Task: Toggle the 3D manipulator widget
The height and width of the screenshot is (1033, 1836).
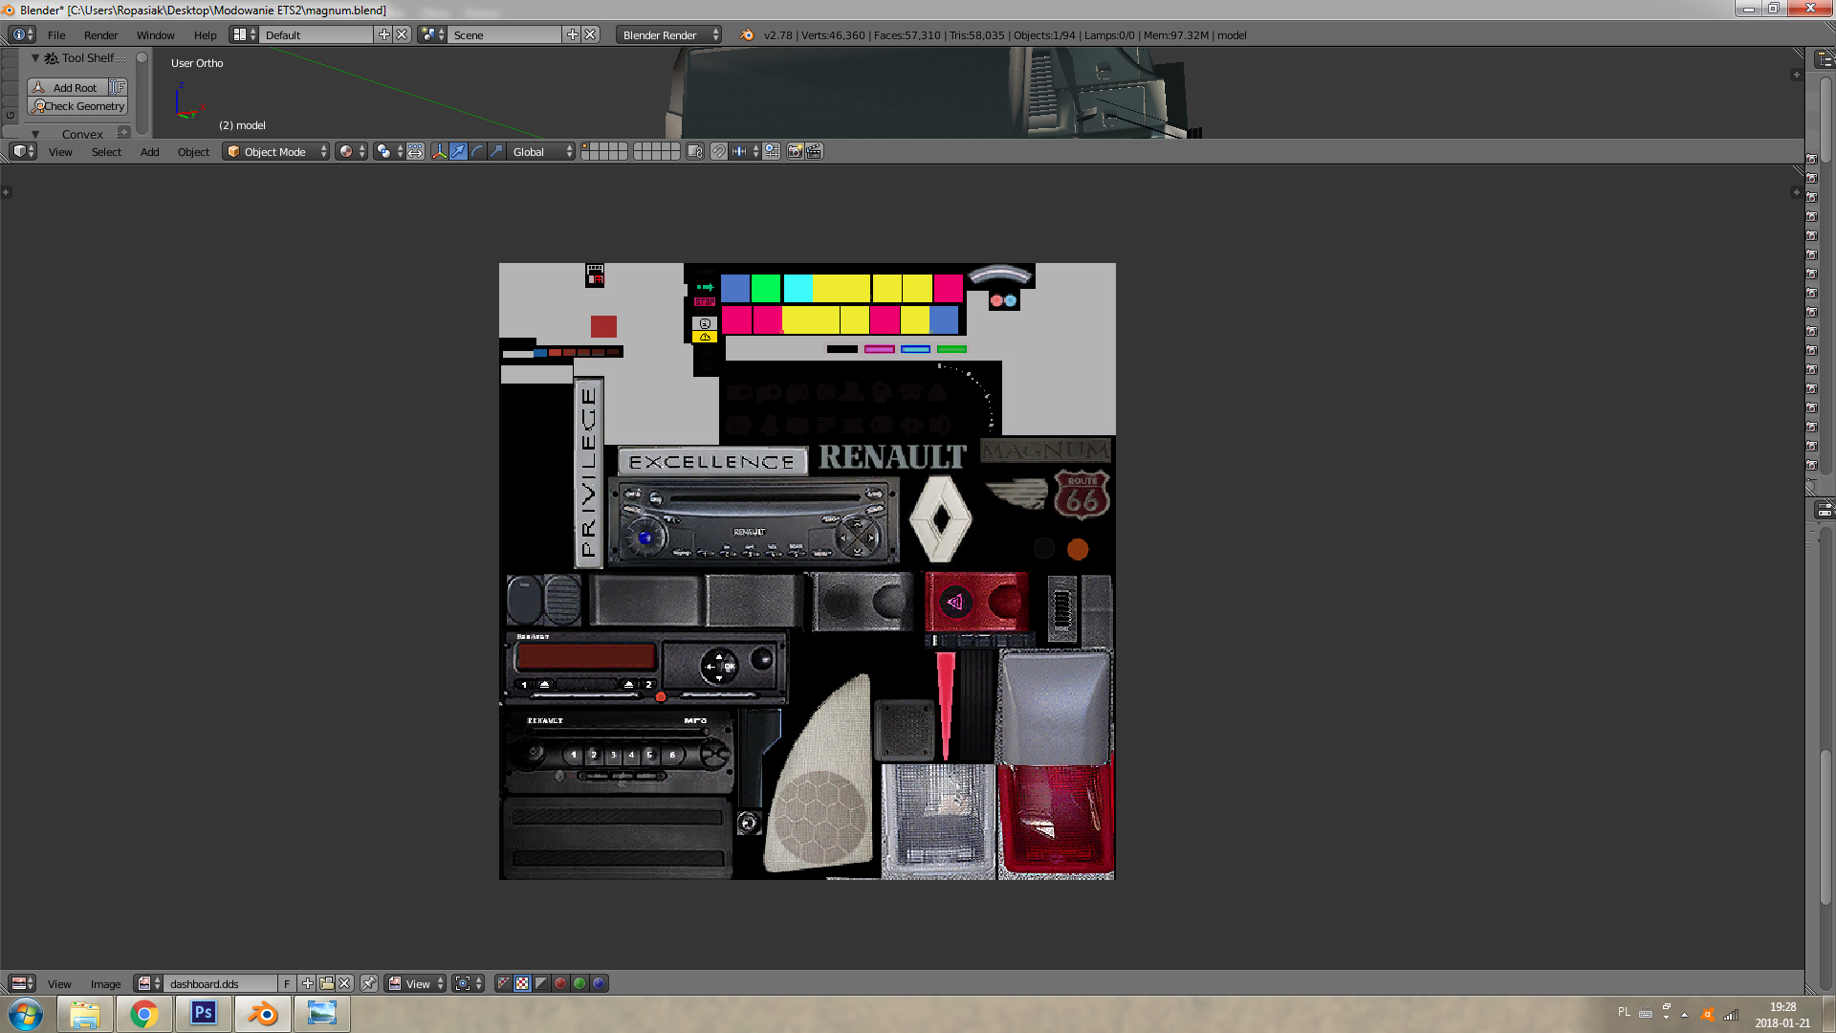Action: [x=439, y=152]
